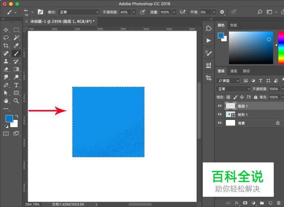
Task: Switch to the 图层 Layers tab
Action: click(221, 71)
